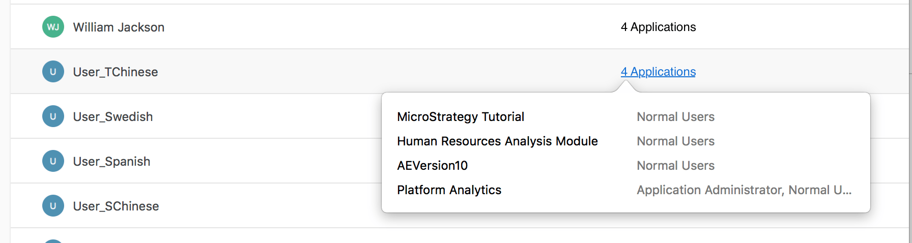Click William Jackson's green WJ avatar
Viewport: 912px width, 243px height.
(53, 27)
